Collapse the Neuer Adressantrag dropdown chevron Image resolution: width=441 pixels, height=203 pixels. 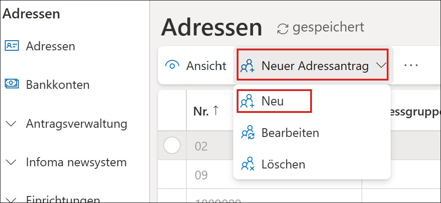click(381, 66)
